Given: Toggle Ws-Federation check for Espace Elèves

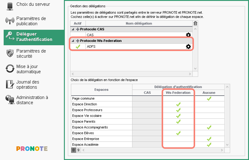Looking at the screenshot, I should (178, 133).
